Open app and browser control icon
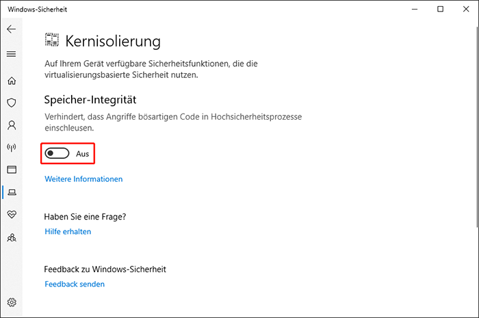Screen dimensions: 479x318 coord(11,170)
